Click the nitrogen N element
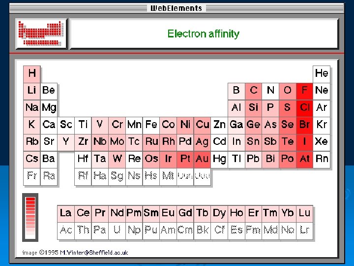The height and width of the screenshot is (266, 354). 270,92
